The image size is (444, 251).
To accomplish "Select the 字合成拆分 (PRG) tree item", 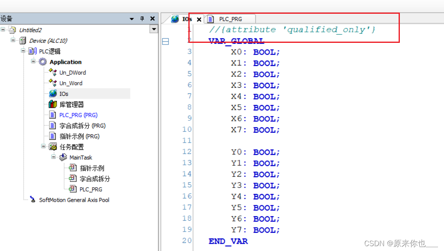I will 53,126.
